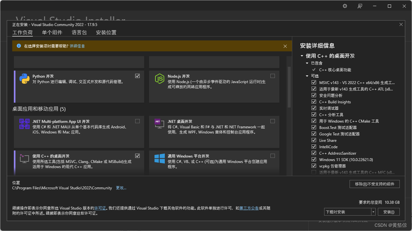
Task: Click the 更改... location link
Action: coord(121,188)
